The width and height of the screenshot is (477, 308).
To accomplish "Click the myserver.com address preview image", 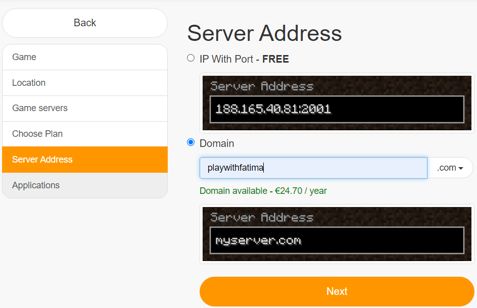I will [337, 234].
